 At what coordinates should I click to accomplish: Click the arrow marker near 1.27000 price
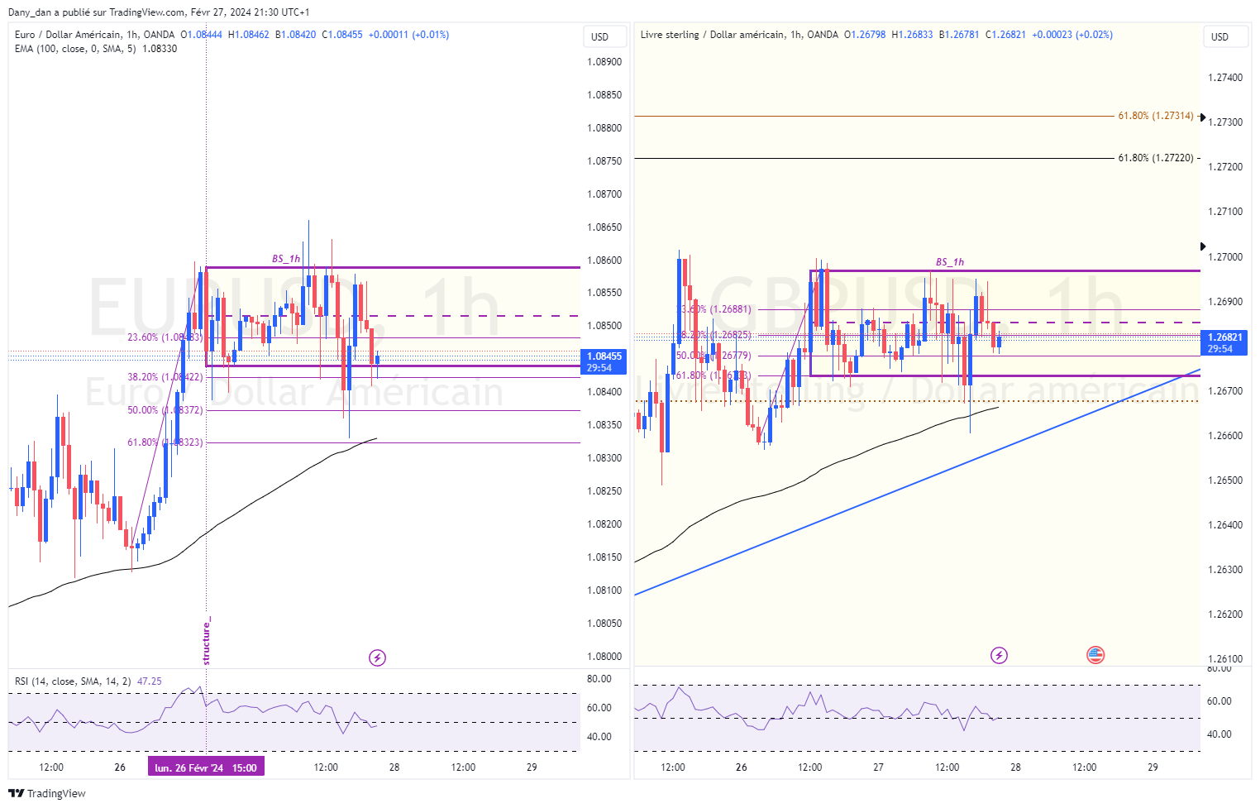[1203, 246]
